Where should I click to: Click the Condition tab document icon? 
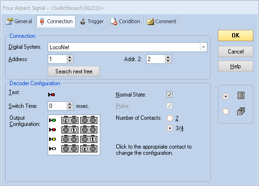point(114,21)
